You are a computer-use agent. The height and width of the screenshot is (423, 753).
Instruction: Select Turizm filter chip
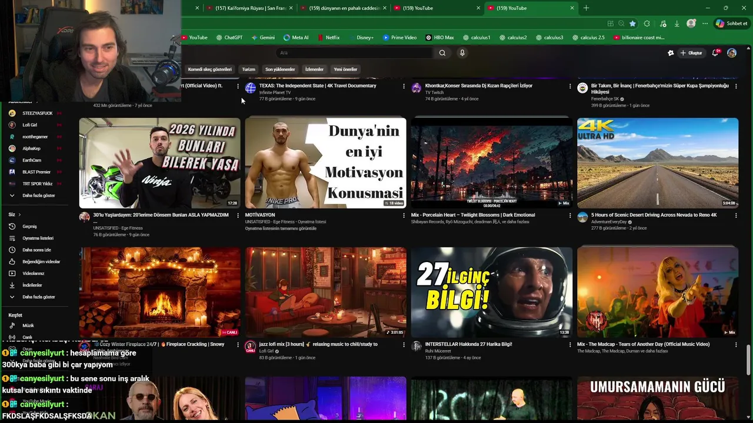click(249, 69)
